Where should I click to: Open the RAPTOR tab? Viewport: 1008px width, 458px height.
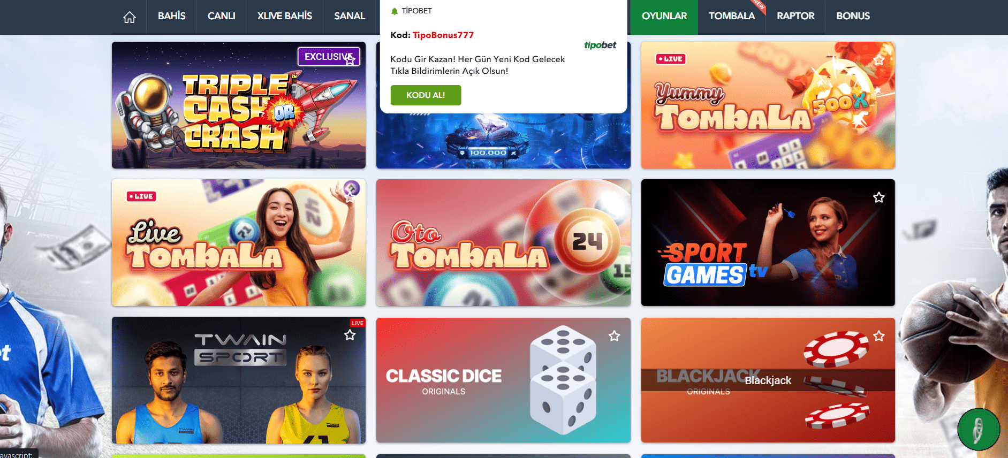pyautogui.click(x=795, y=16)
